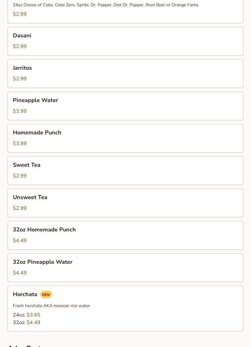Click the Fresh horchata description text
251x347 pixels.
pyautogui.click(x=52, y=306)
